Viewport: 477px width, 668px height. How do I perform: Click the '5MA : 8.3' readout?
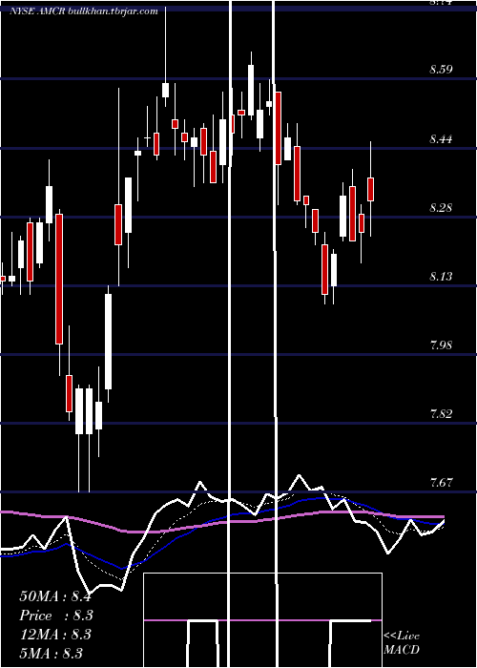pyautogui.click(x=52, y=653)
